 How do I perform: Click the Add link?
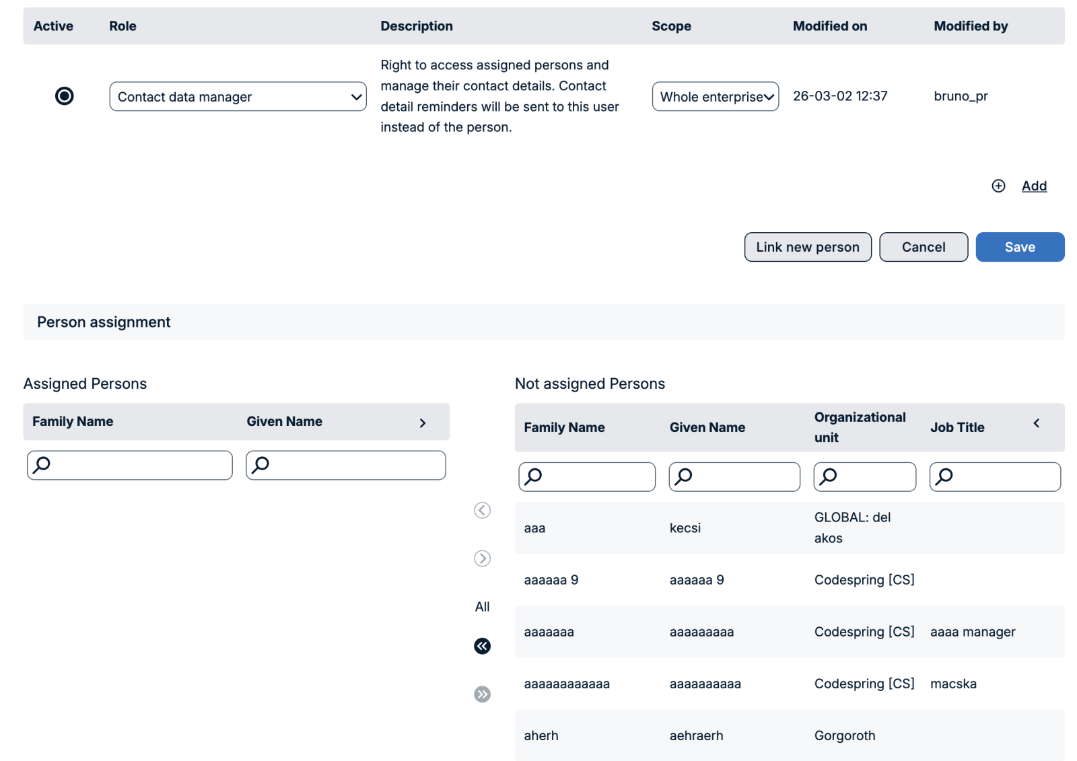[1034, 186]
